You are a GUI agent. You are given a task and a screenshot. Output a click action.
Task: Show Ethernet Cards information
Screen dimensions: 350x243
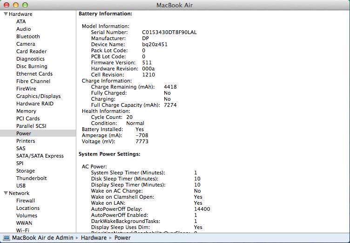34,74
